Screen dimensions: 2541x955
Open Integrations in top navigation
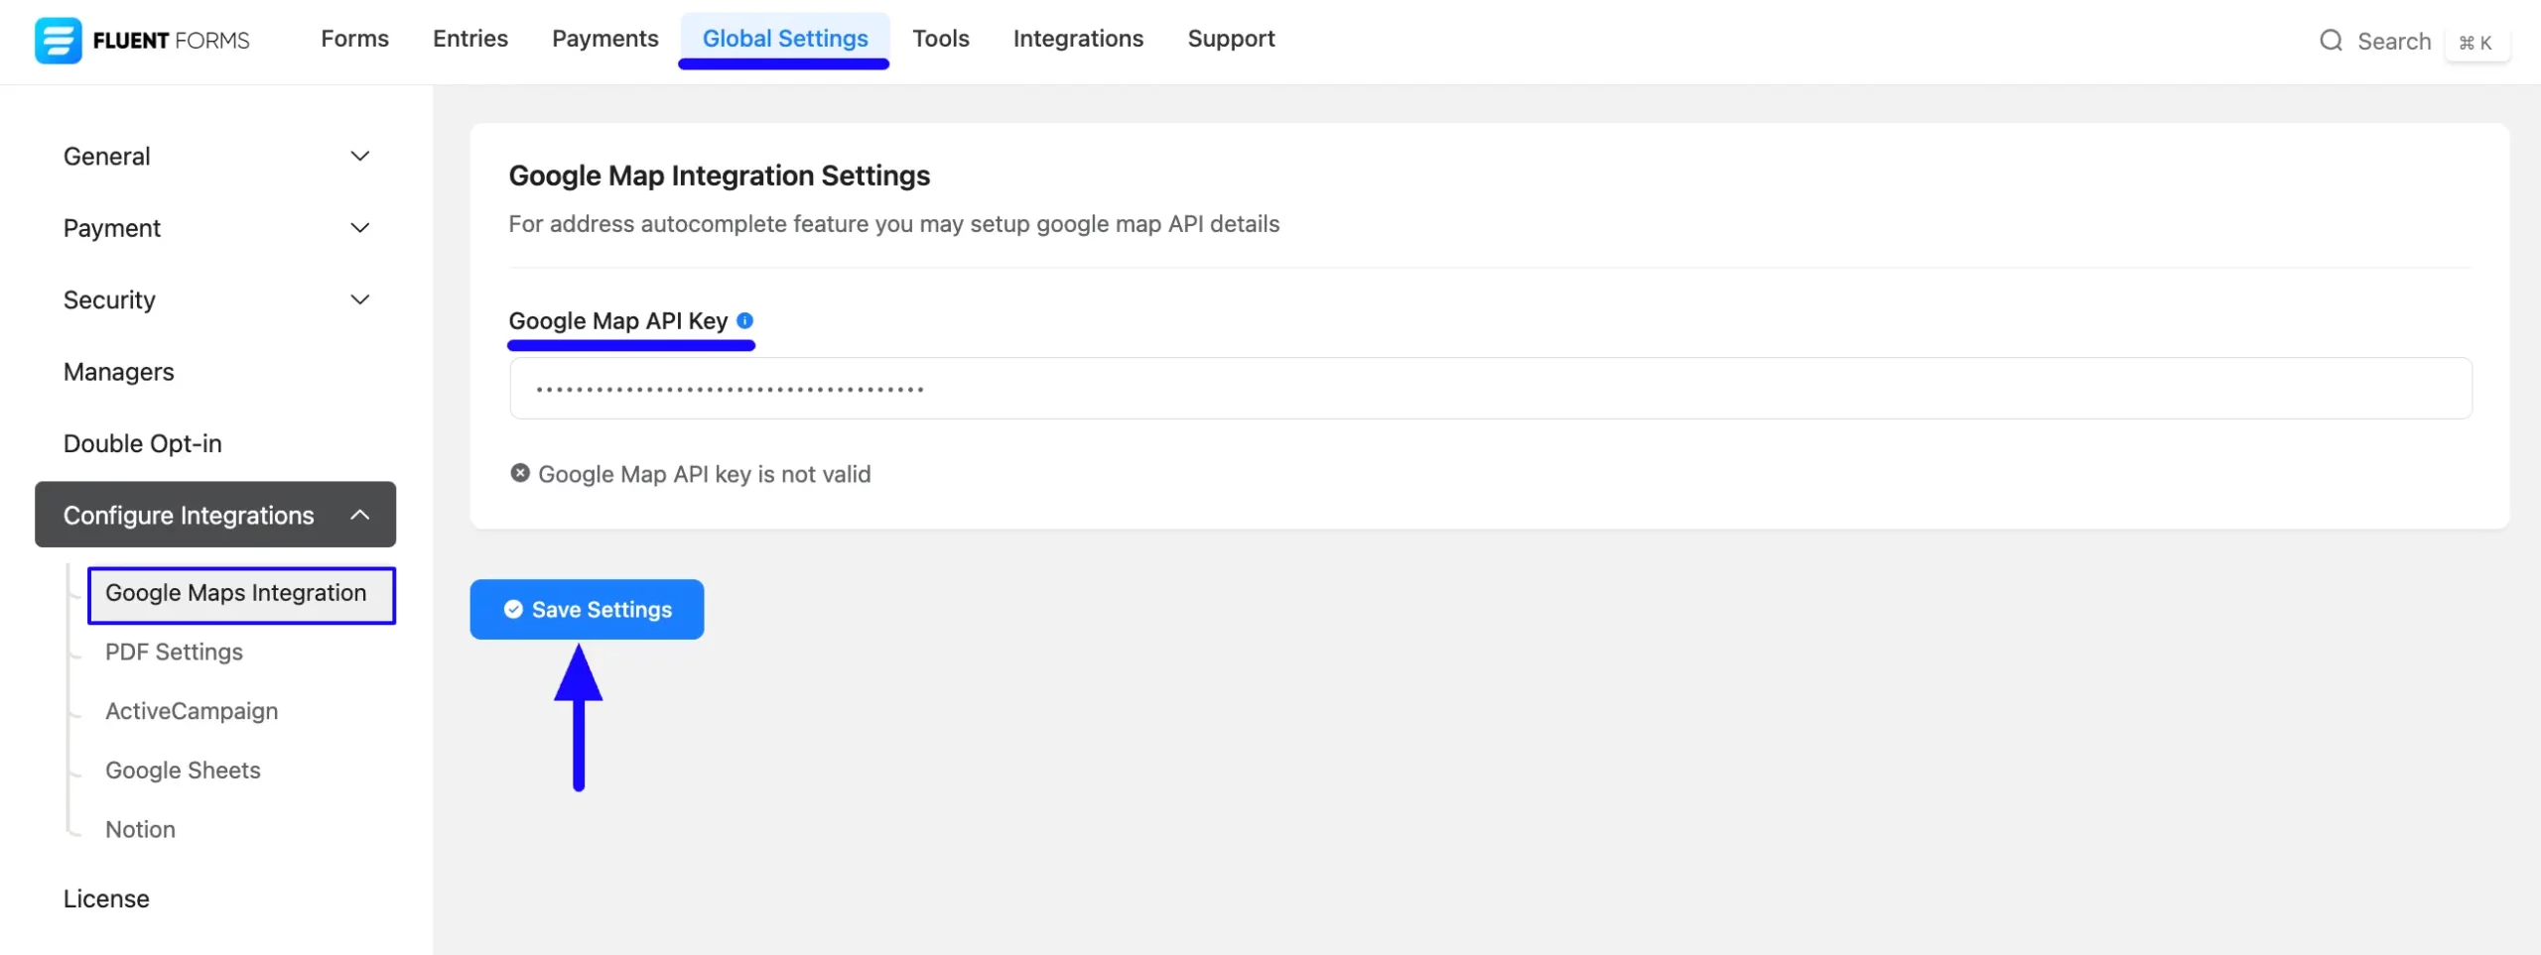1078,39
